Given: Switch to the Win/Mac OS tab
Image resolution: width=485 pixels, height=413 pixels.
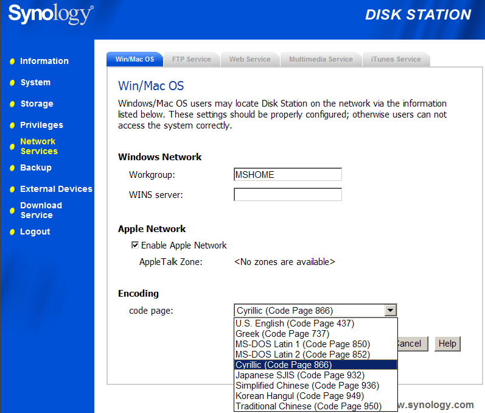Looking at the screenshot, I should 134,59.
